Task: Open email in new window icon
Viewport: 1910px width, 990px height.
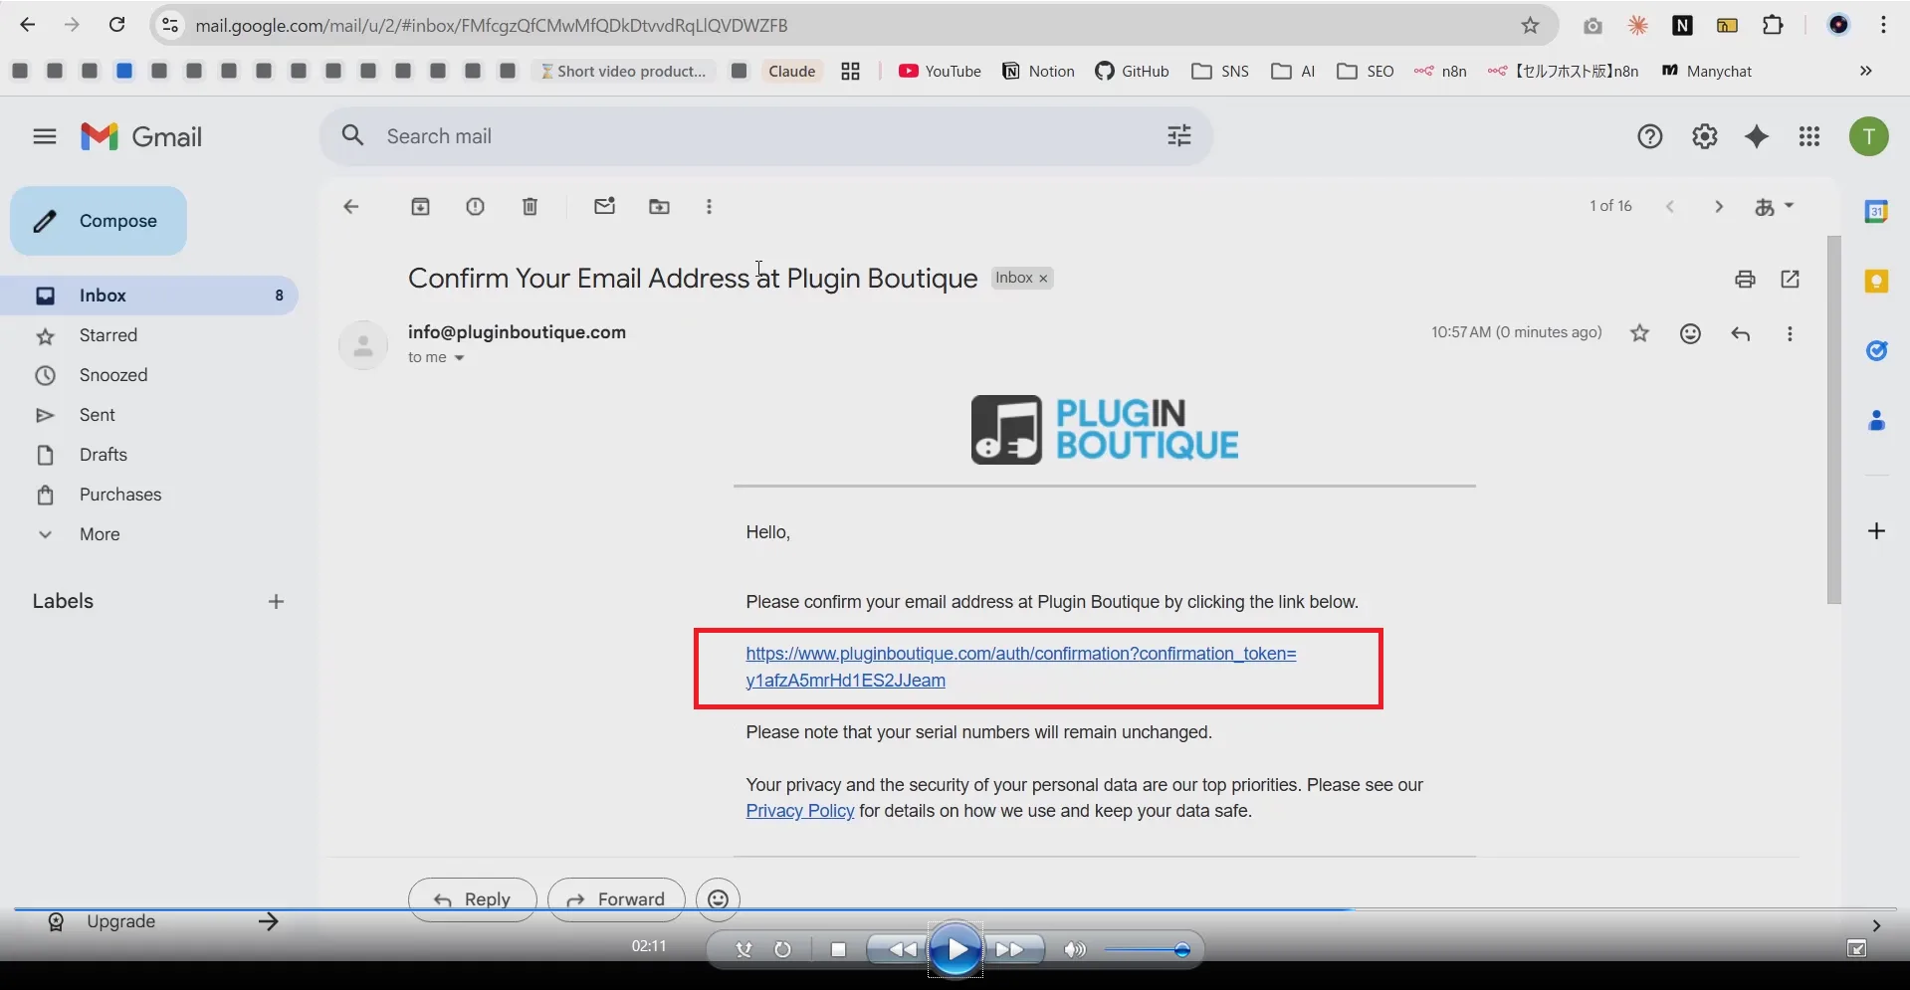Action: [1790, 280]
